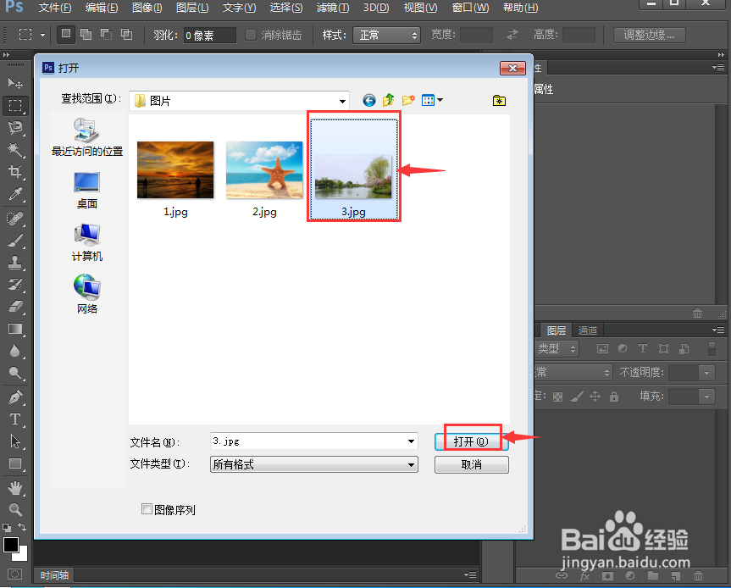Choose the Gradient tool
The width and height of the screenshot is (731, 588).
(15, 330)
